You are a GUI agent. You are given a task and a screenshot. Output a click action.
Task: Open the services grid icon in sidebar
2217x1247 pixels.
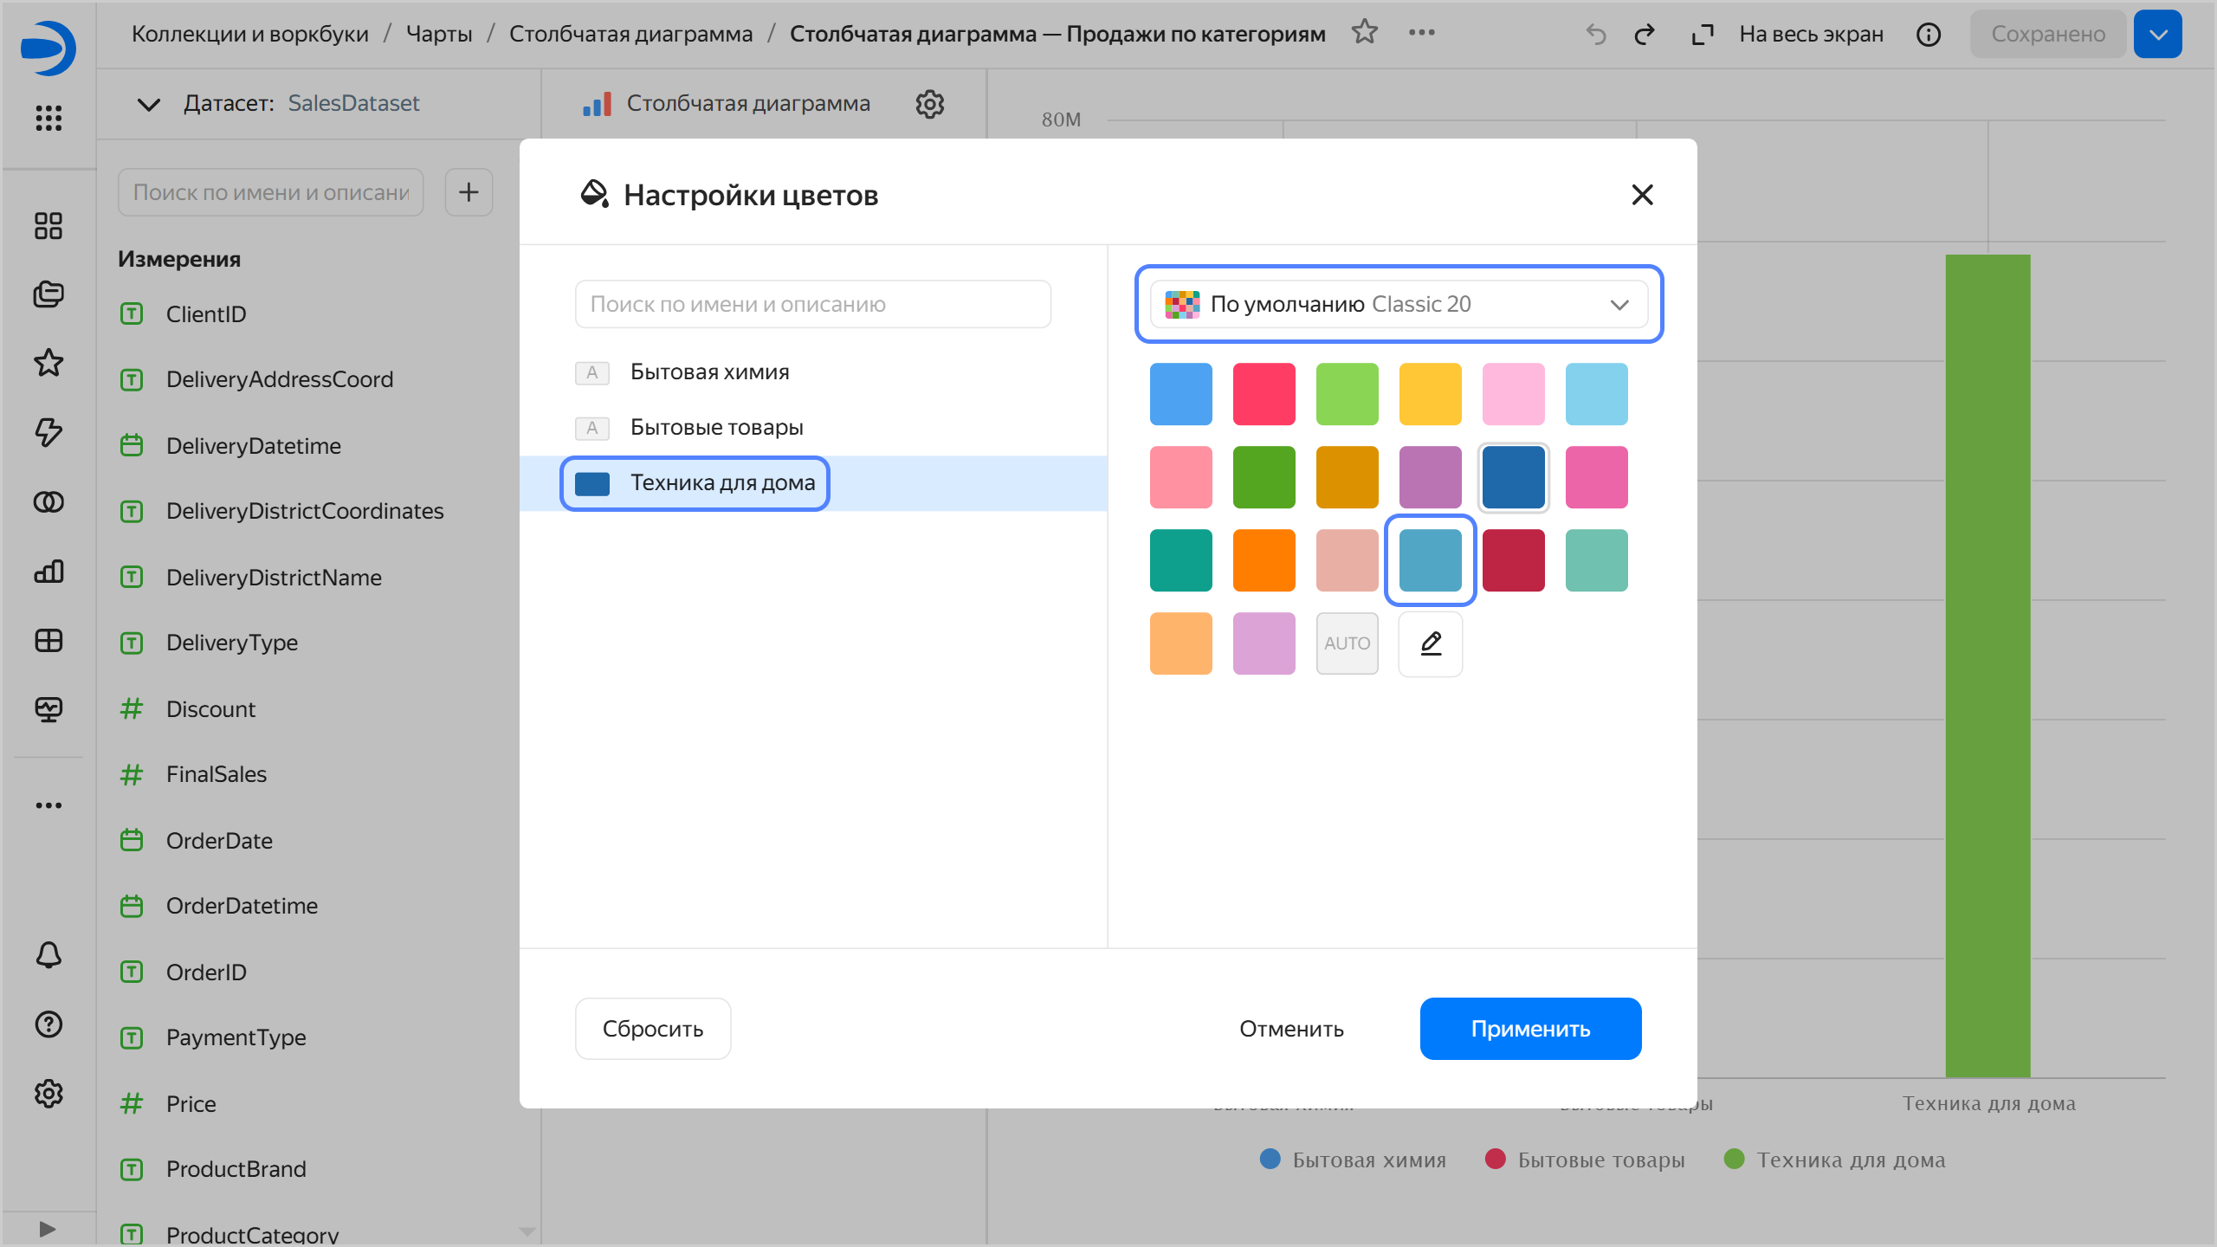[x=48, y=118]
